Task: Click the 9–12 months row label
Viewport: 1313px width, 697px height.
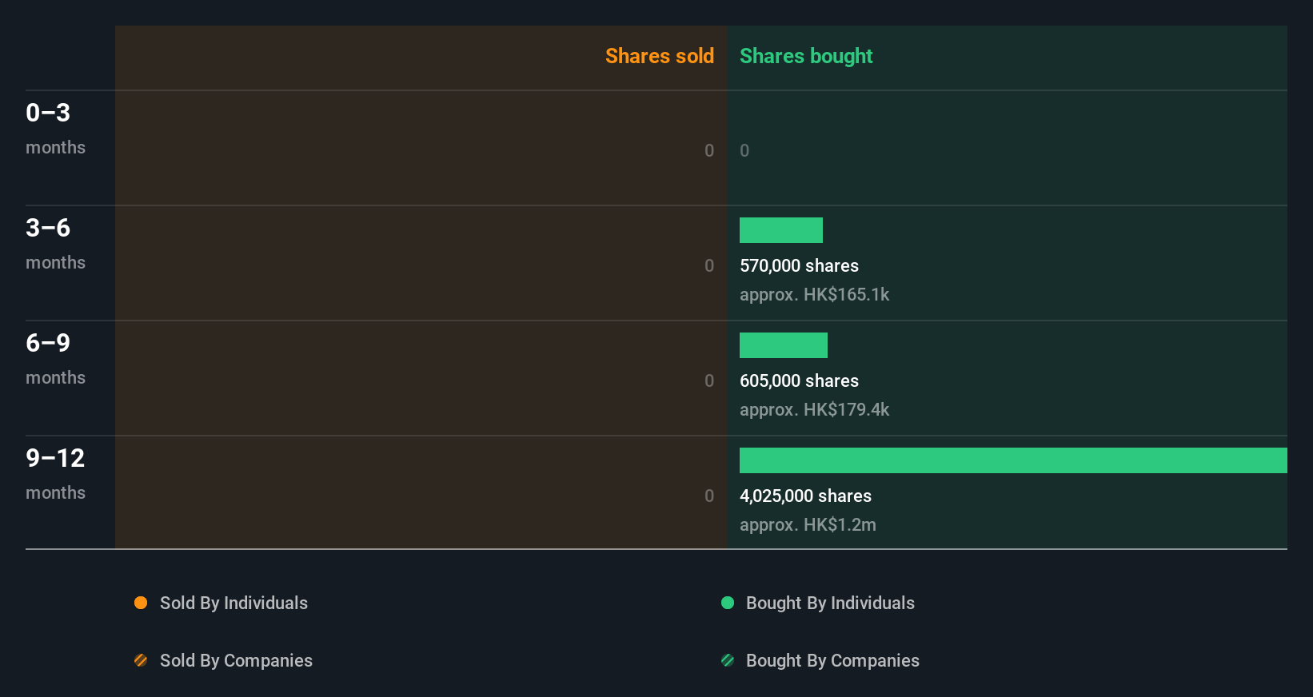Action: coord(55,474)
